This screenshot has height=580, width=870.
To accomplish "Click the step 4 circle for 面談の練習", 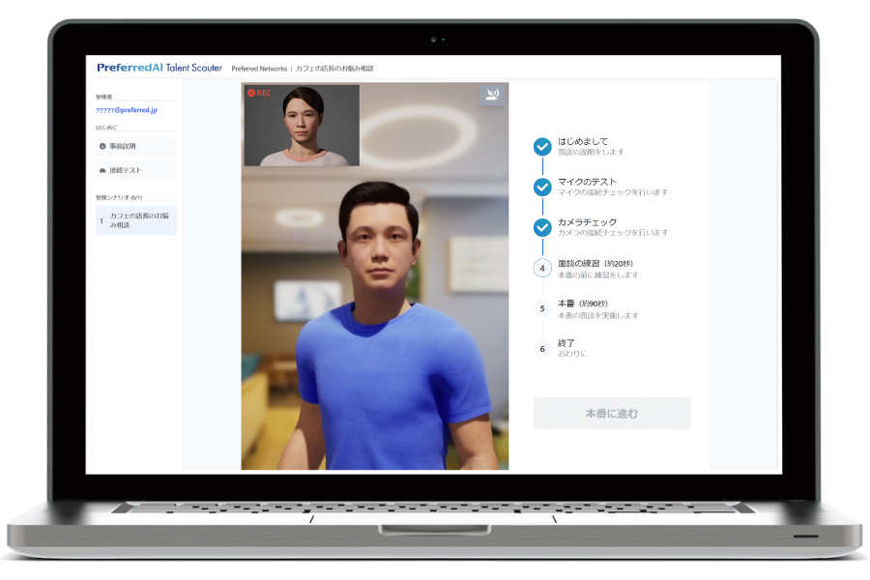I will click(542, 268).
